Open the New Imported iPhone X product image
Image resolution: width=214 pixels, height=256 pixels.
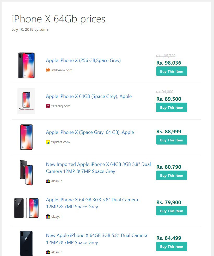pyautogui.click(x=26, y=172)
